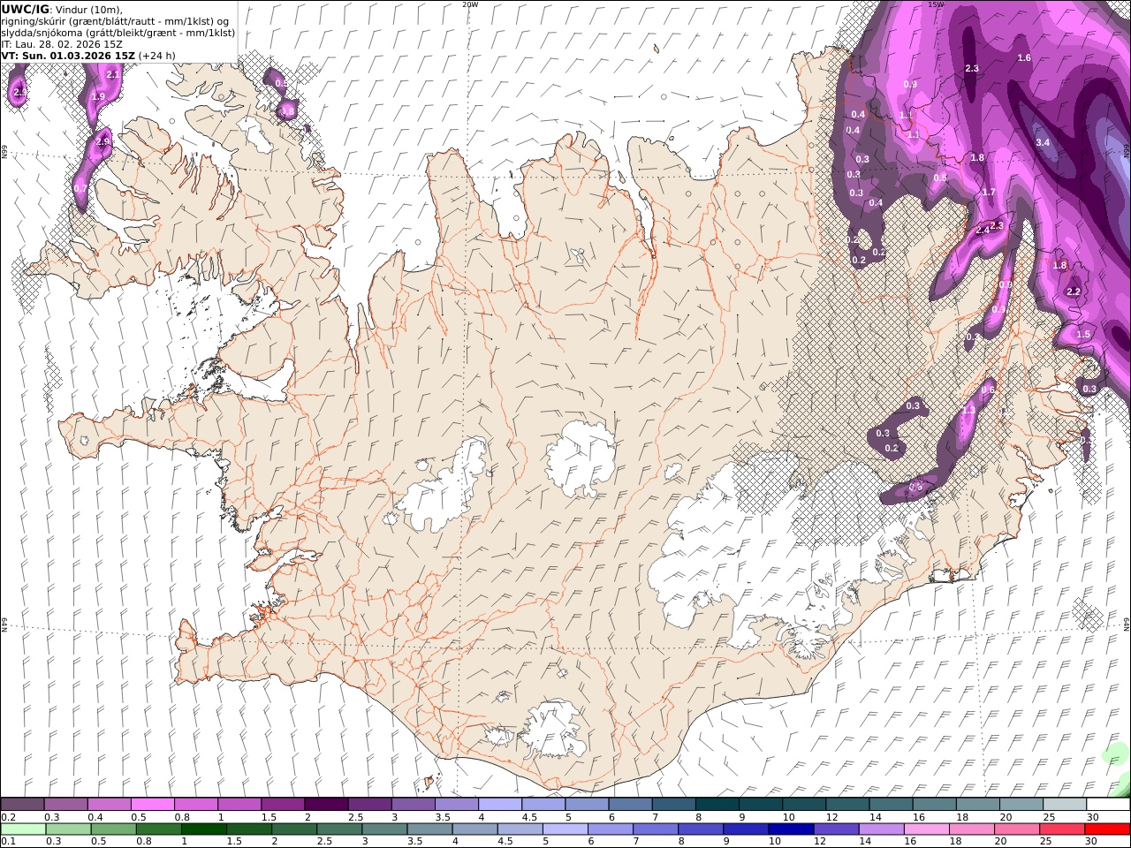Click the violet 14–16 lower legend swatch
The height and width of the screenshot is (848, 1131).
(881, 829)
